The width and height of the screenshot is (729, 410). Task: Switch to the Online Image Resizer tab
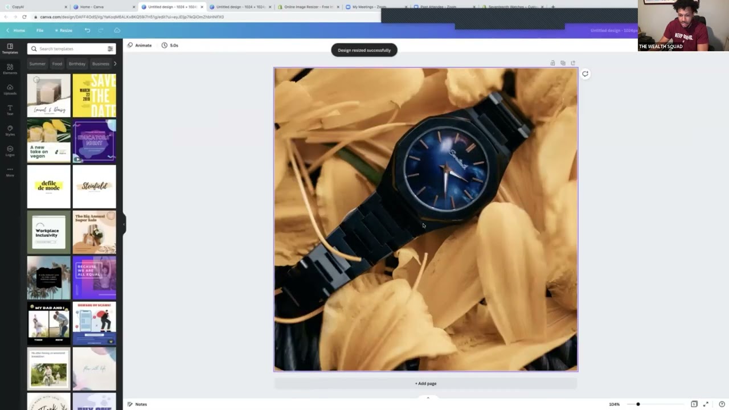pos(308,7)
